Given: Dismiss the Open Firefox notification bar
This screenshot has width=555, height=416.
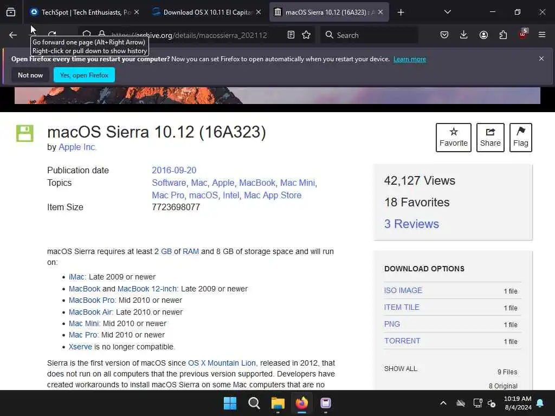Looking at the screenshot, I should click(541, 58).
